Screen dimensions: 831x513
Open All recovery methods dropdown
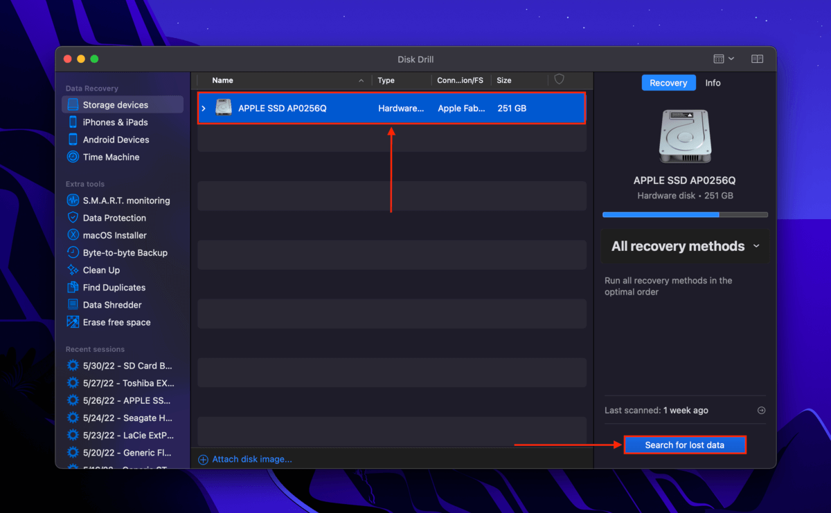point(685,246)
